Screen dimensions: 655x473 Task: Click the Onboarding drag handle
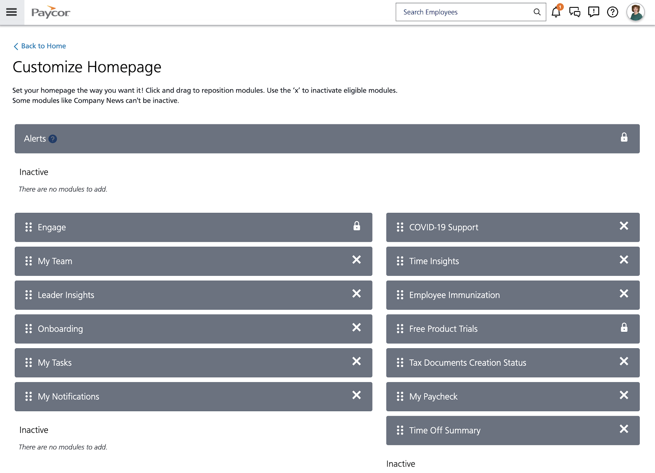coord(29,329)
